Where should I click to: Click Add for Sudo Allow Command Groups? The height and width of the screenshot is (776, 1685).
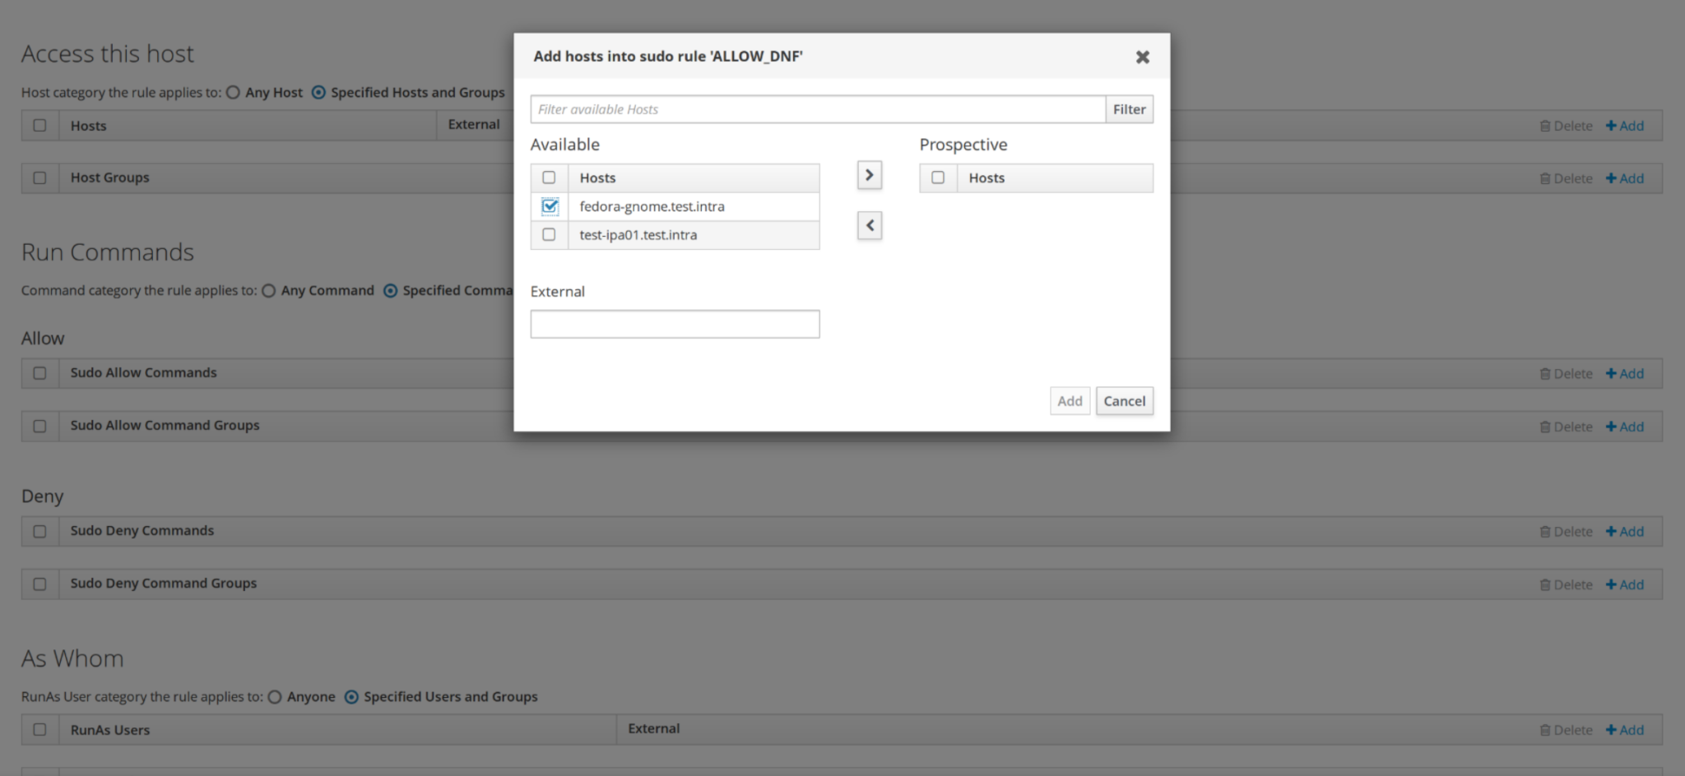1624,427
